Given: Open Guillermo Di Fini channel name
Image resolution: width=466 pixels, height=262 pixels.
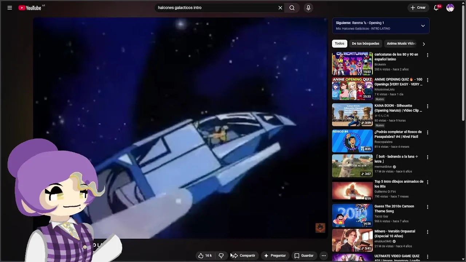Looking at the screenshot, I should coord(385,191).
